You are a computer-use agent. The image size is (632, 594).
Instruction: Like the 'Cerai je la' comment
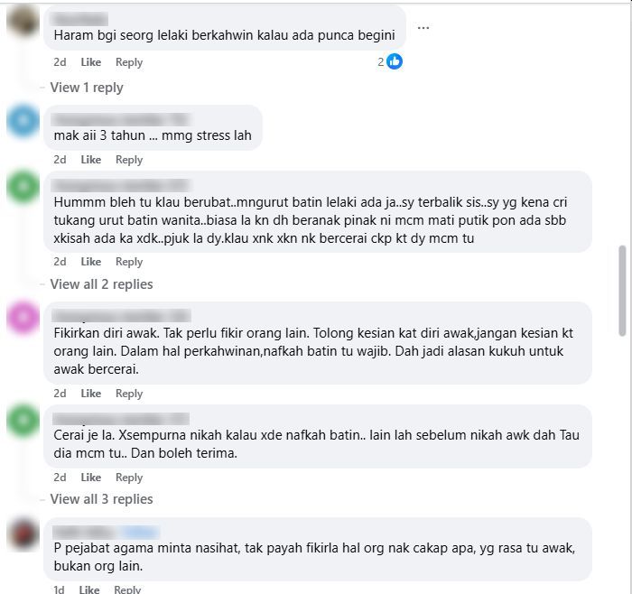tap(90, 478)
